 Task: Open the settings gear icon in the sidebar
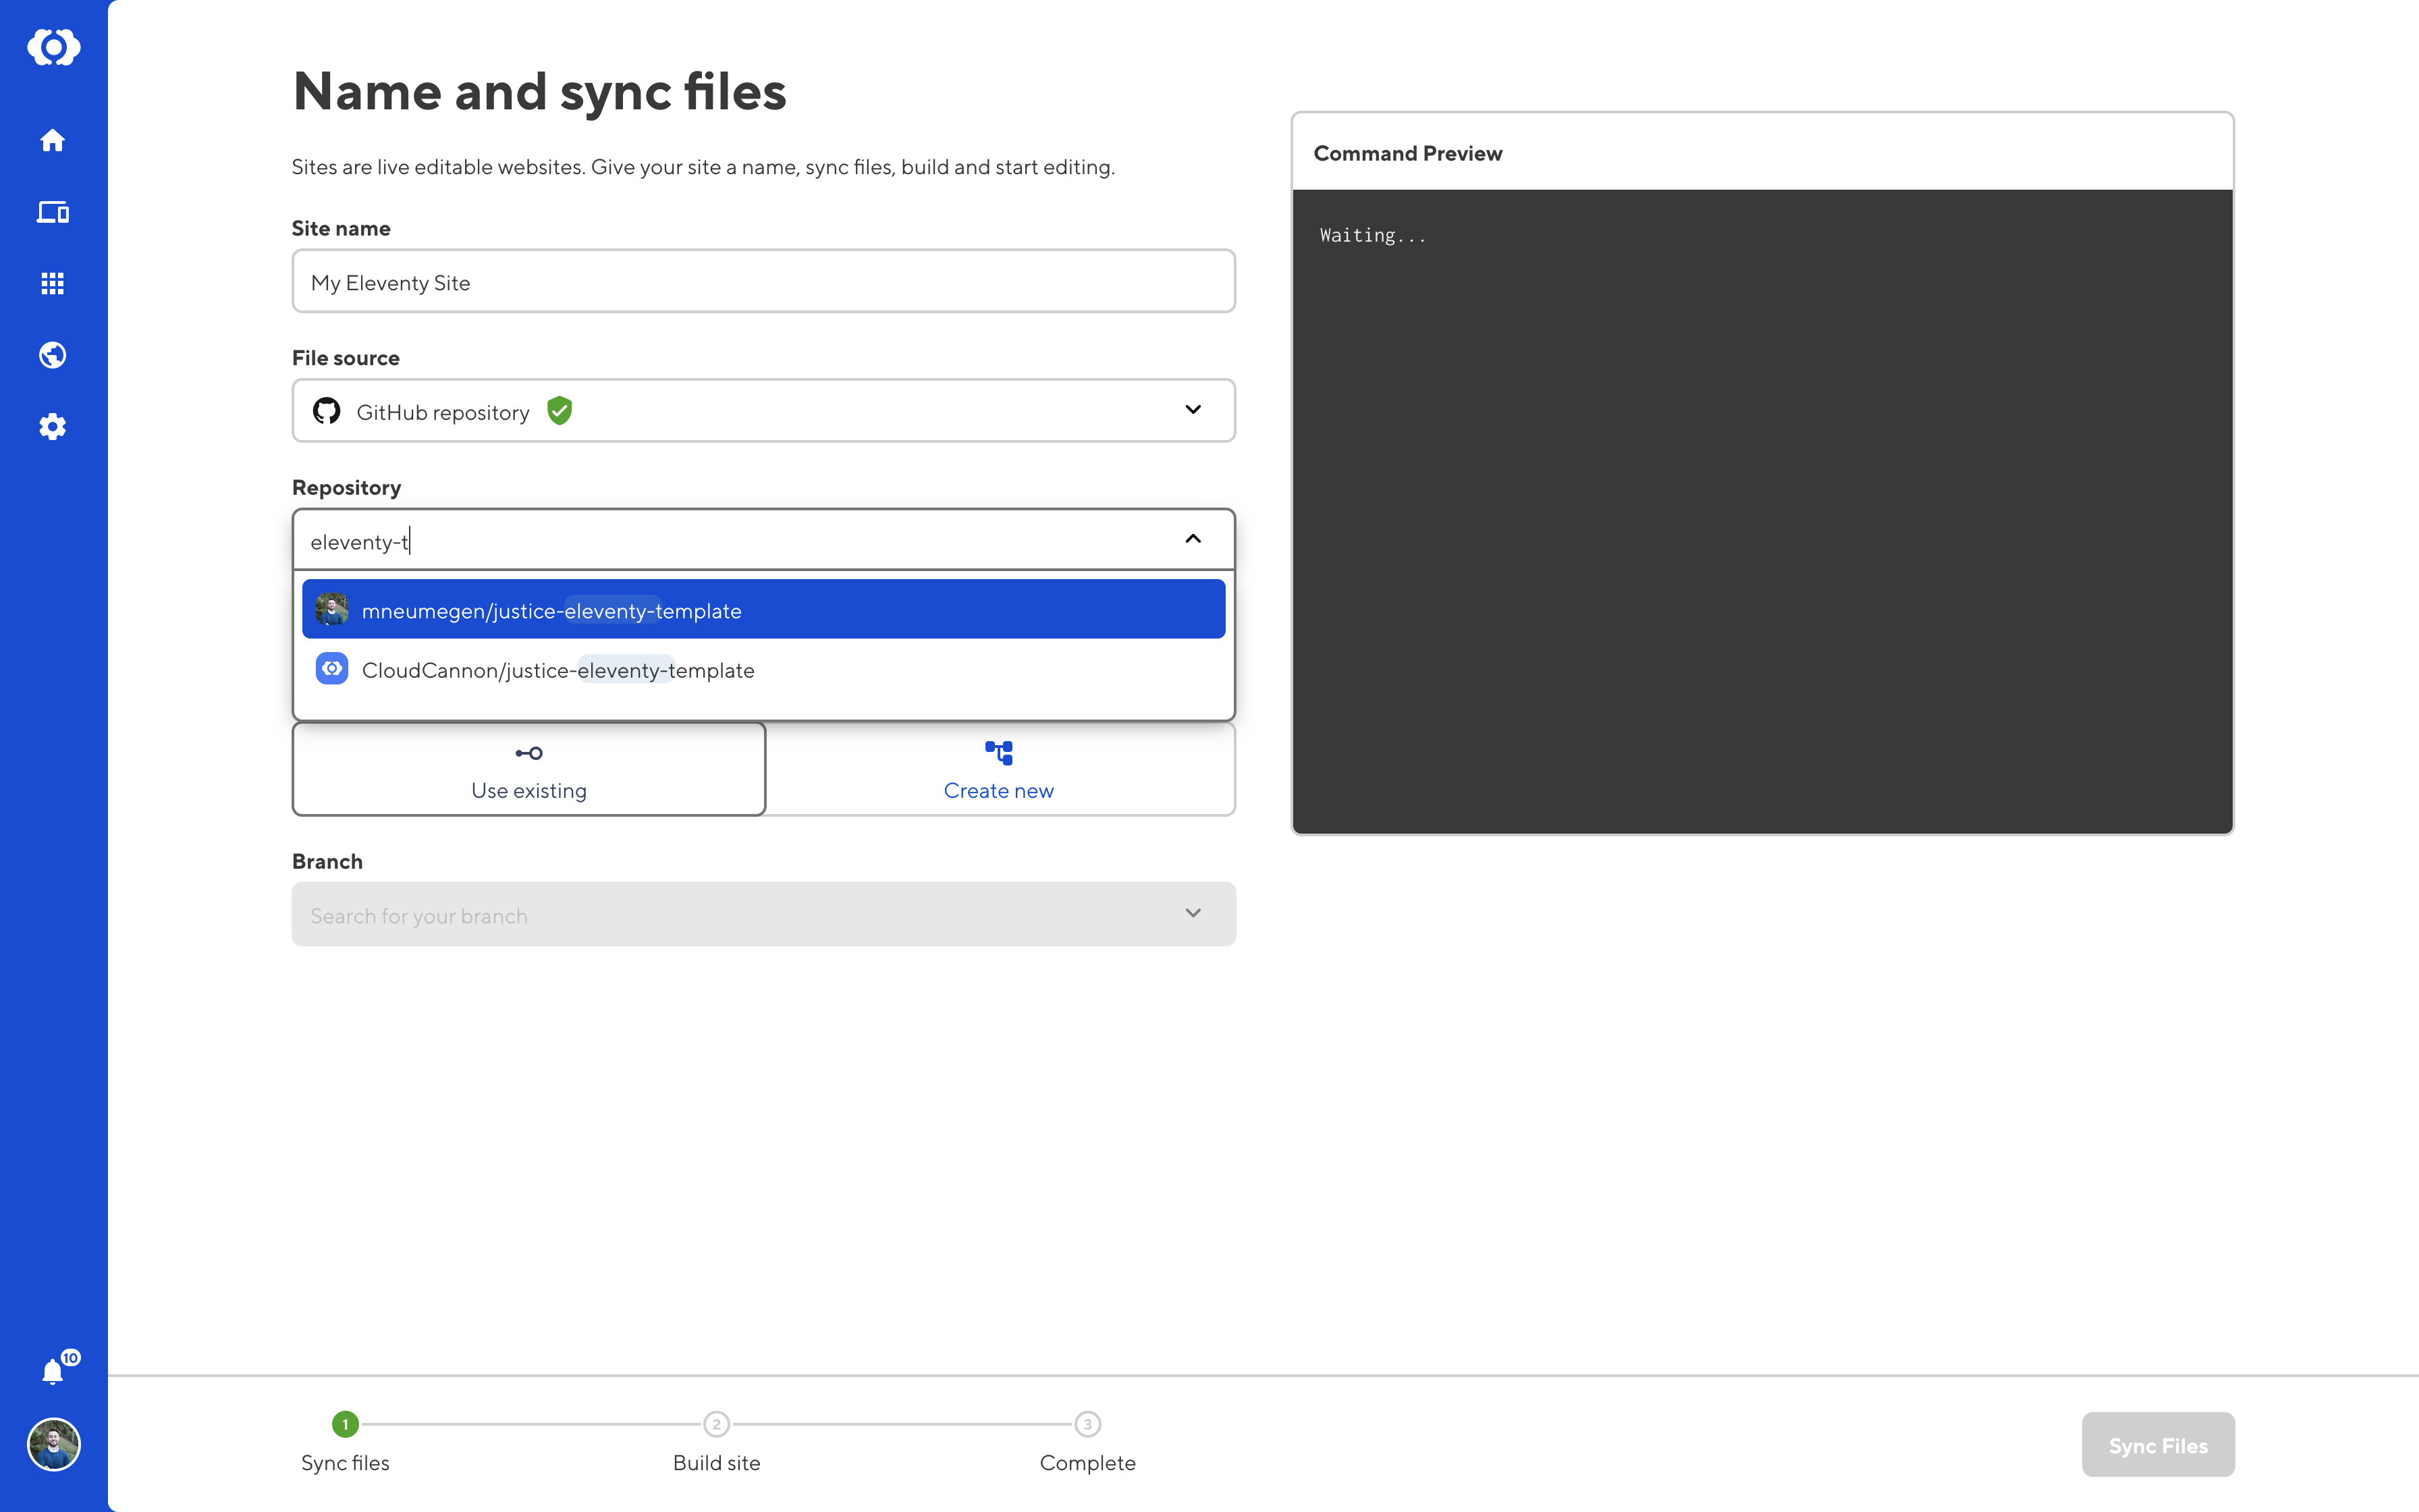[53, 427]
